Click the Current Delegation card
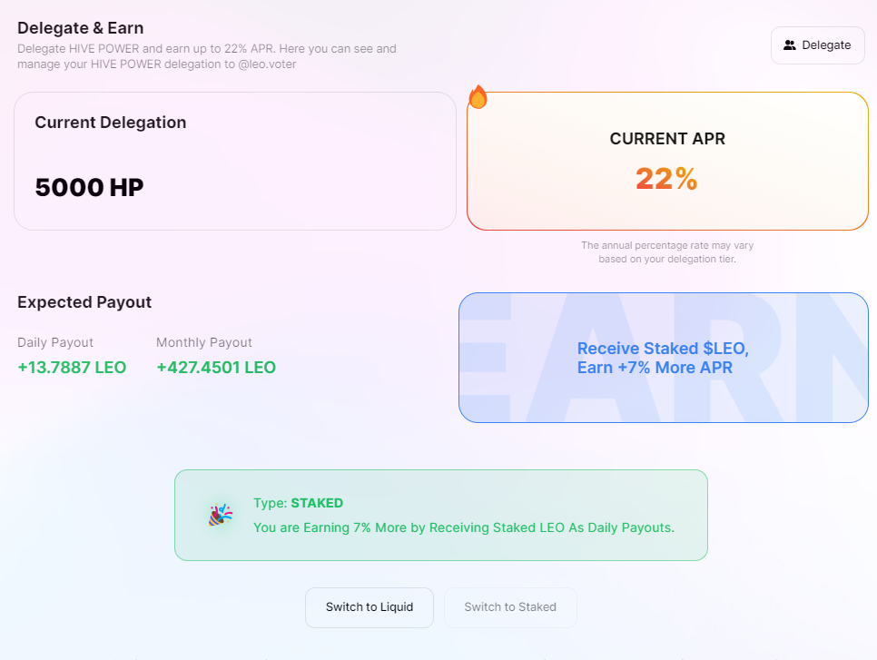This screenshot has width=877, height=660. [235, 161]
